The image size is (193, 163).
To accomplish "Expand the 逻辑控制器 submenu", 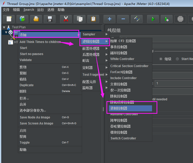I will pos(95,41).
